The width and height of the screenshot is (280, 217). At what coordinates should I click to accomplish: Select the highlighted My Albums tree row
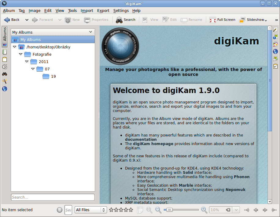tap(53, 39)
